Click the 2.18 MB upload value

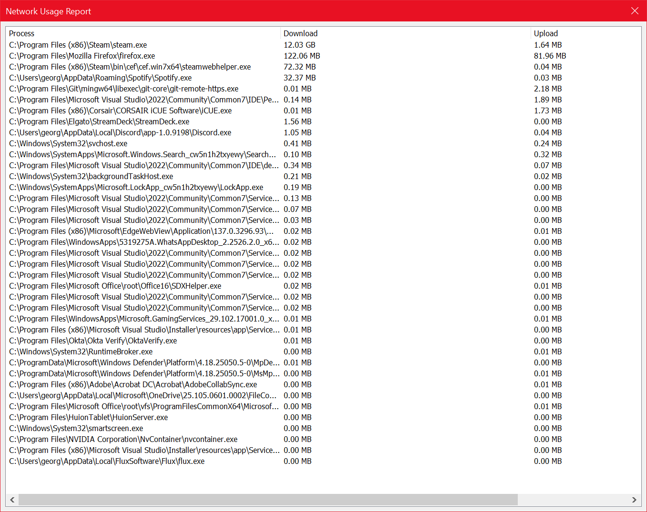coord(548,89)
